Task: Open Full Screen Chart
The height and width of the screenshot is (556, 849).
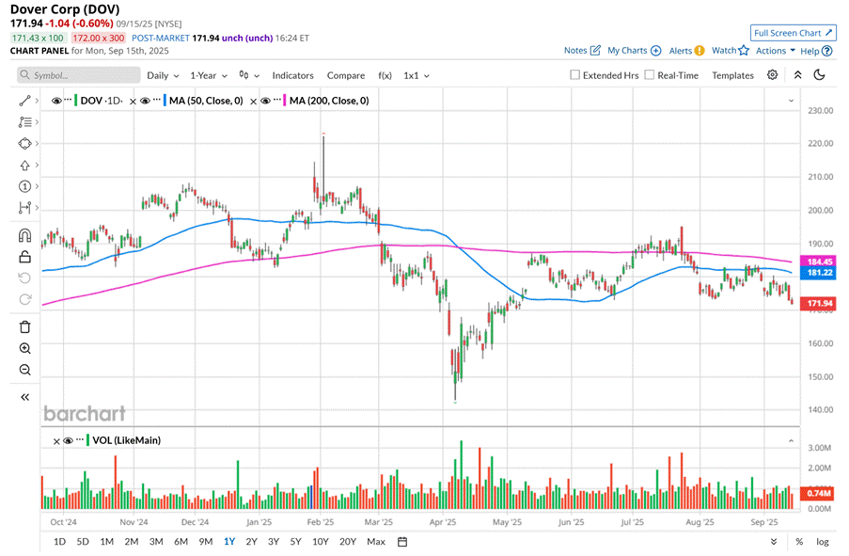Action: pyautogui.click(x=794, y=33)
